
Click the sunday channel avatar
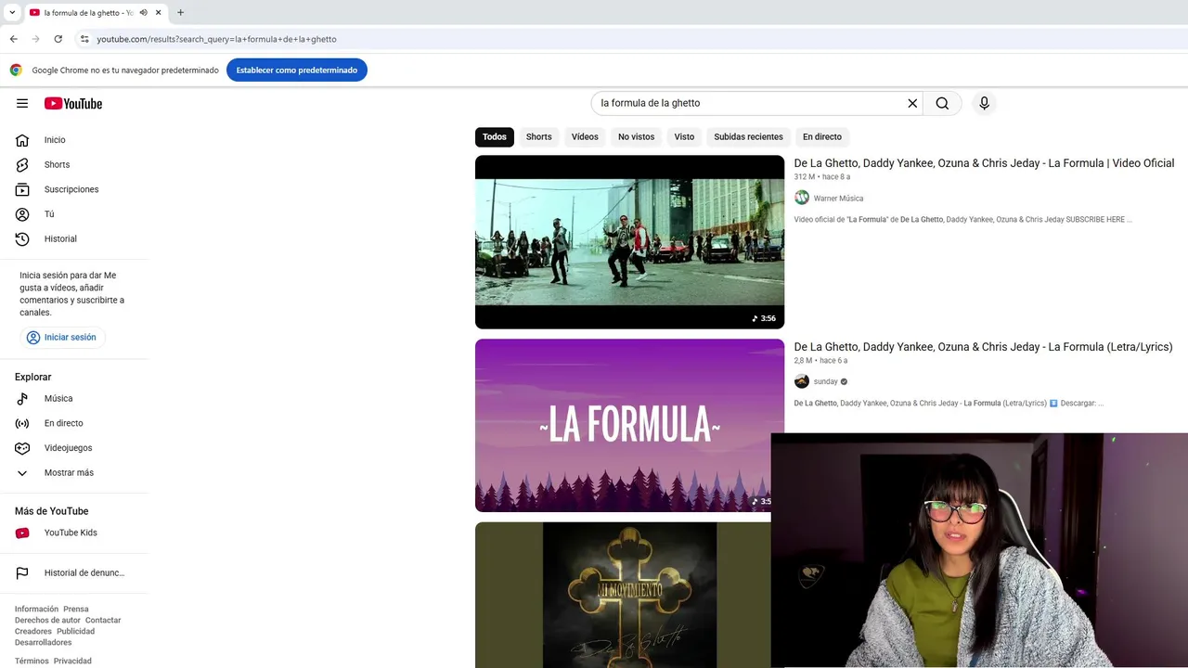(x=802, y=381)
